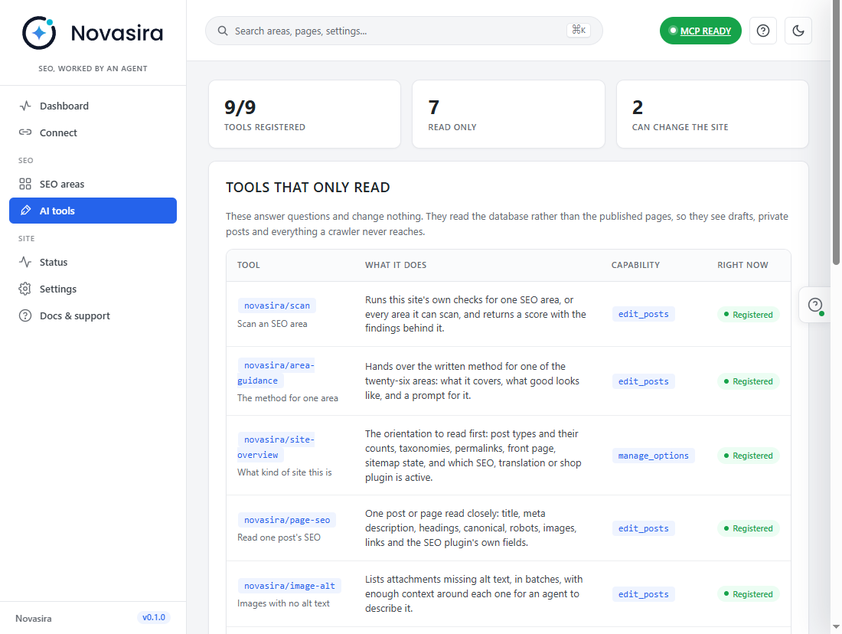The image size is (842, 634).
Task: Go to the Connect page
Action: (93, 132)
